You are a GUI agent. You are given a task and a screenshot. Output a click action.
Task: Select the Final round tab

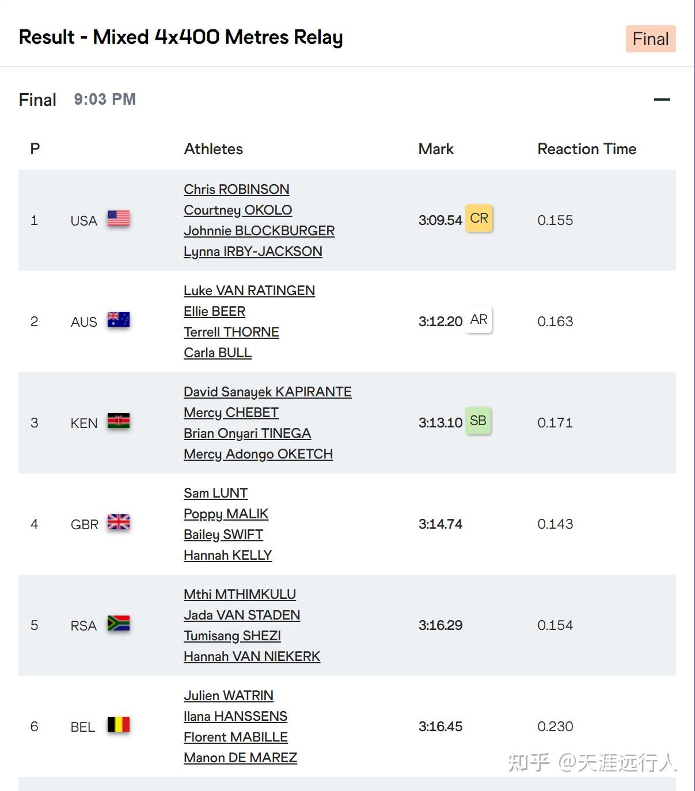tap(651, 39)
